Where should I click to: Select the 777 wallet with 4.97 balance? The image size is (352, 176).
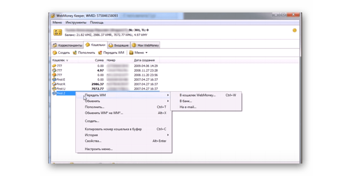click(x=59, y=70)
